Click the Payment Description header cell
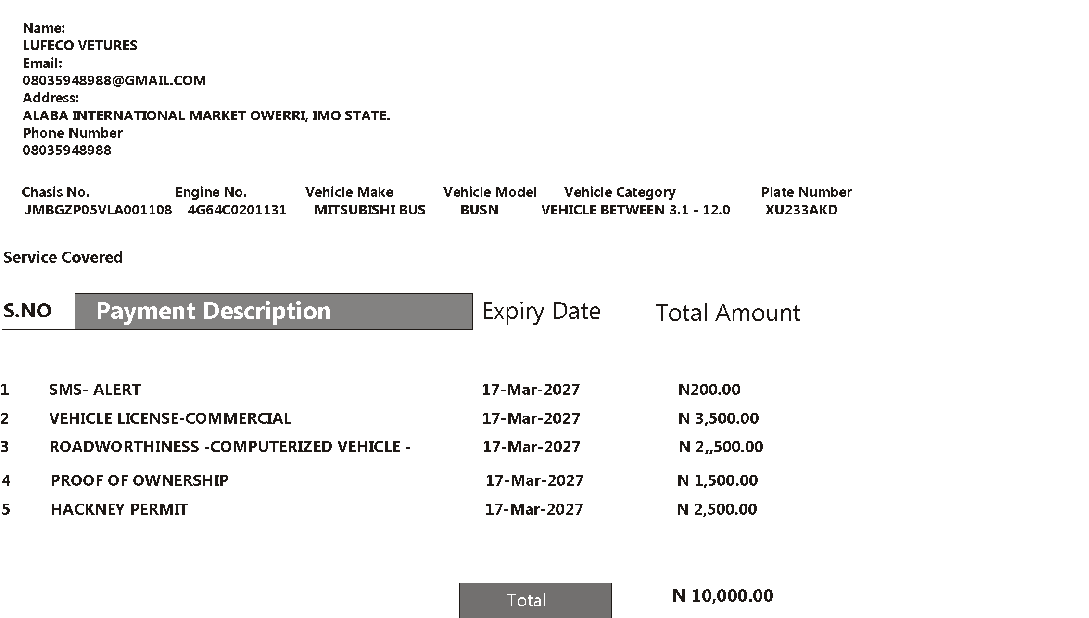The image size is (1089, 618). 273,312
